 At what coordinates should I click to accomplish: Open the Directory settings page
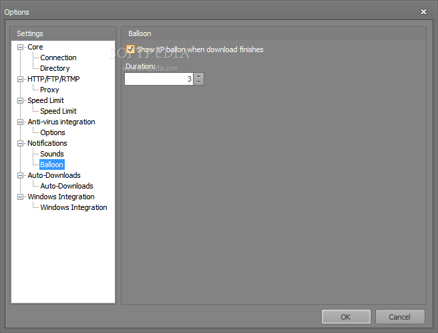(x=55, y=68)
